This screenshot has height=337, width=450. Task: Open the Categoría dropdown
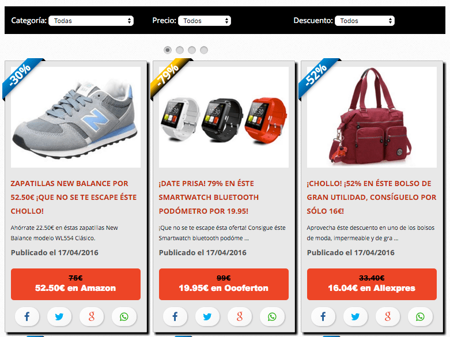(91, 21)
